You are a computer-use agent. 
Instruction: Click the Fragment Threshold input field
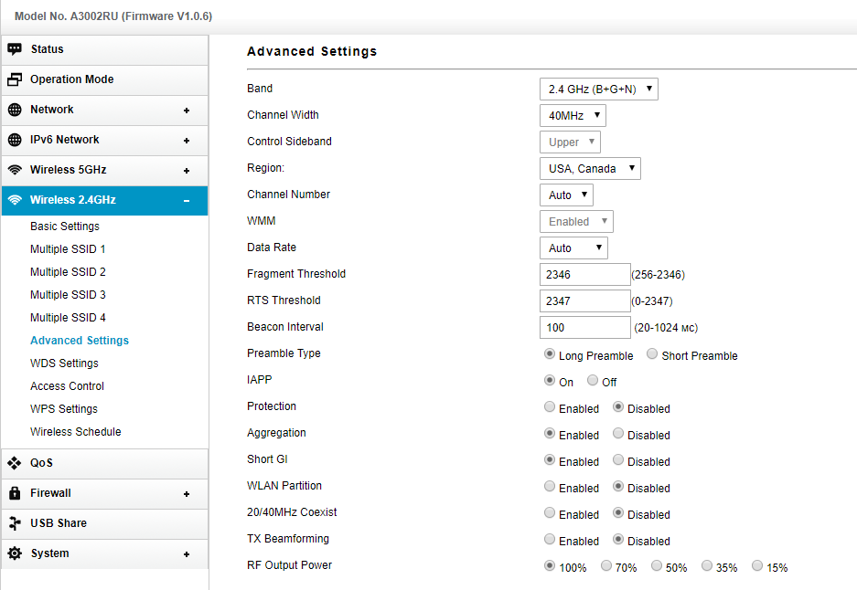pos(584,275)
